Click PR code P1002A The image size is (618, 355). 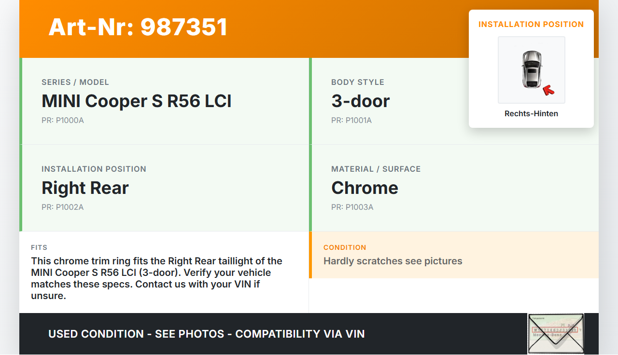pos(63,207)
